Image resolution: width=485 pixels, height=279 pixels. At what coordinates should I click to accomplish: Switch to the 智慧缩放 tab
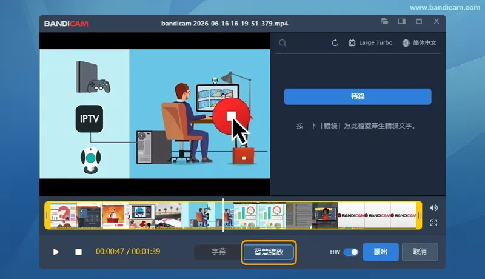(269, 252)
